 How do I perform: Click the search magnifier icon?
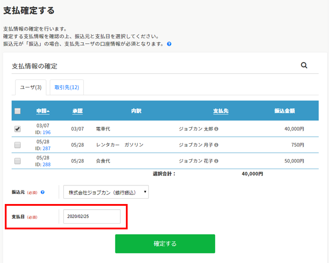(304, 66)
